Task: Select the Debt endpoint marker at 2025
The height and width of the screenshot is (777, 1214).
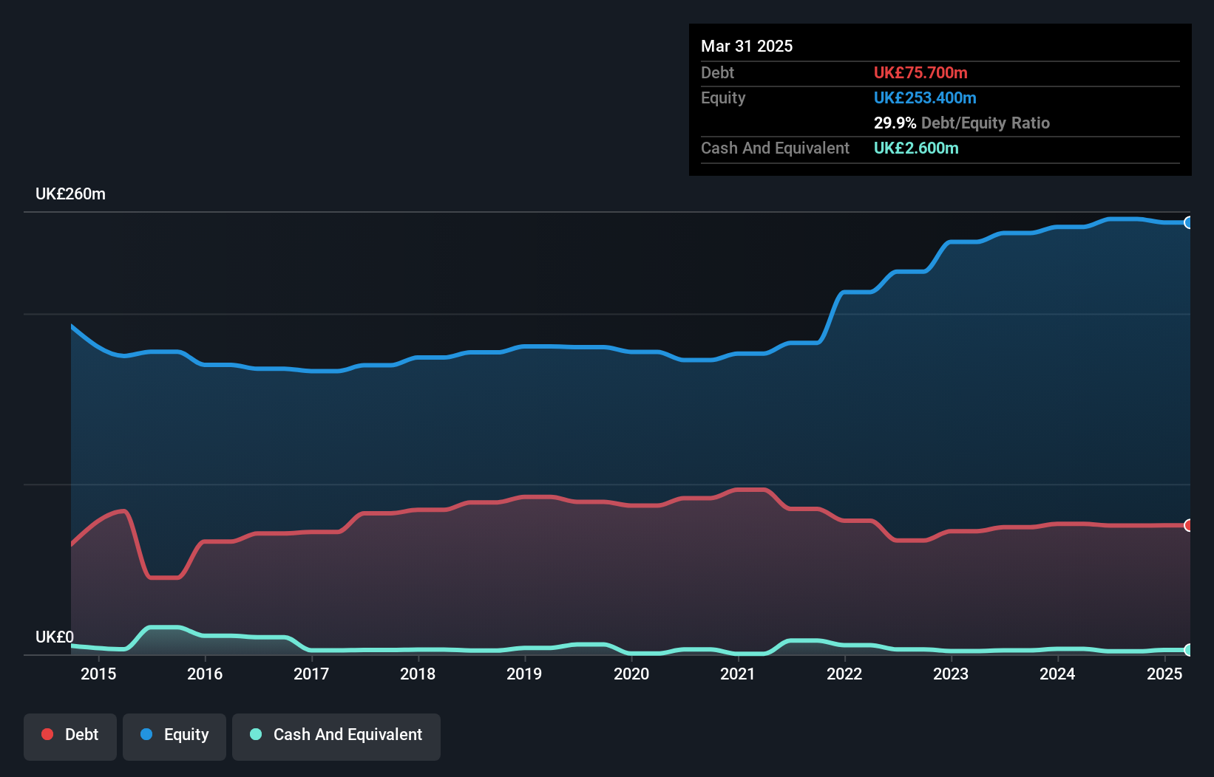Action: 1188,525
